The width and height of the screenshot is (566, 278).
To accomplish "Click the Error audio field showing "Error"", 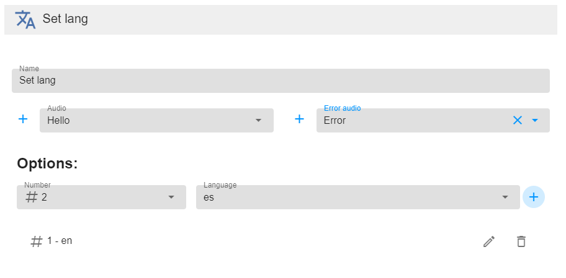I will [410, 121].
